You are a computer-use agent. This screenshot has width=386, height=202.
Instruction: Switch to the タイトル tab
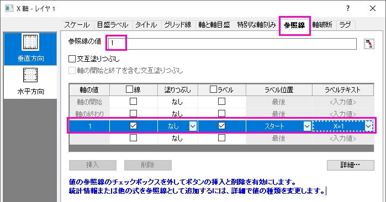(x=146, y=25)
